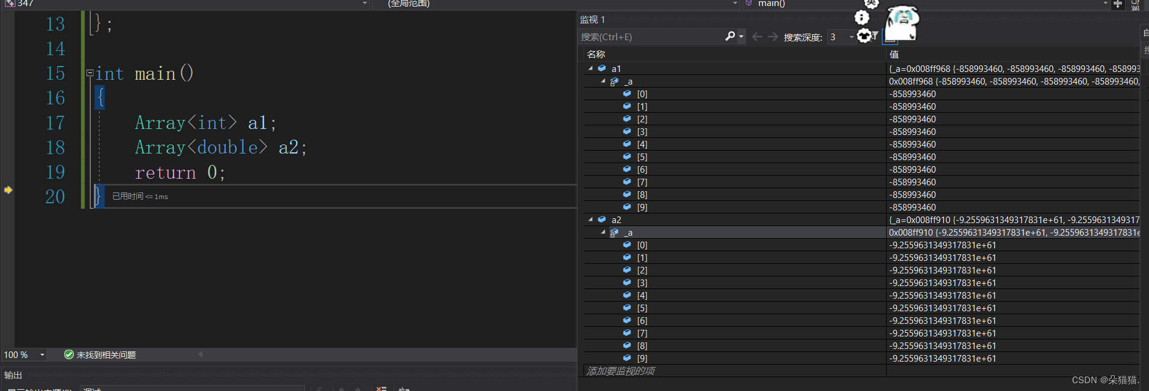Click the elapsed time <= 1ms hint
Image resolution: width=1149 pixels, height=391 pixels.
(140, 197)
